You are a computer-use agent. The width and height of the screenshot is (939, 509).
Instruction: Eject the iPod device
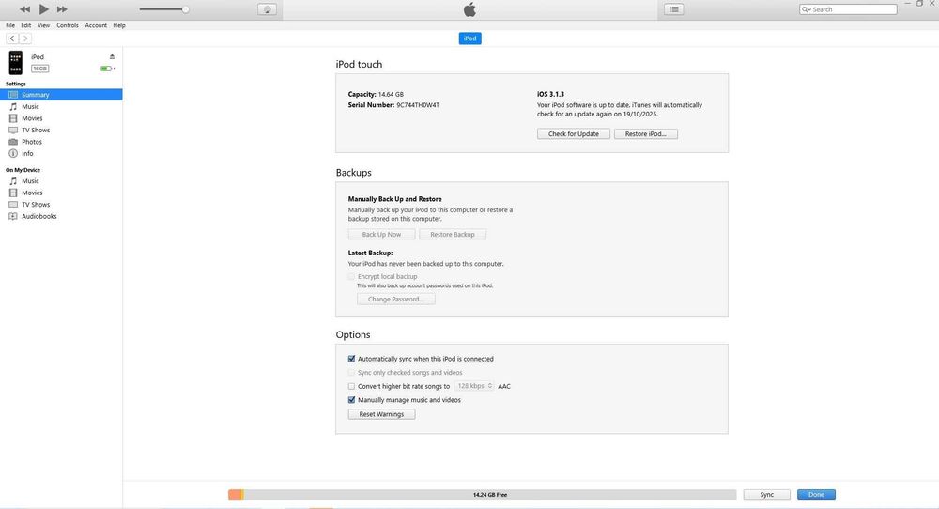[x=112, y=57]
